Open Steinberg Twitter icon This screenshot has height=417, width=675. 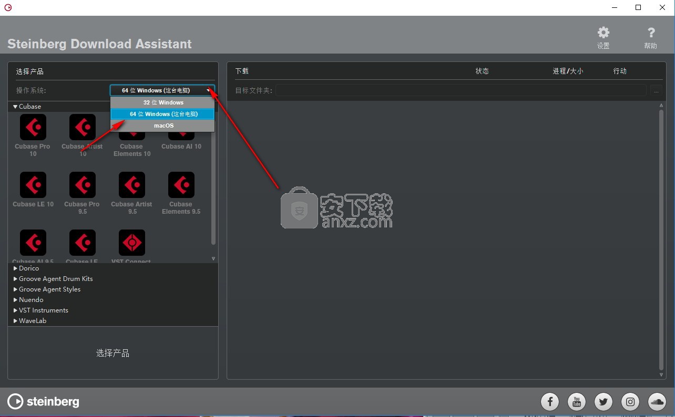(604, 402)
